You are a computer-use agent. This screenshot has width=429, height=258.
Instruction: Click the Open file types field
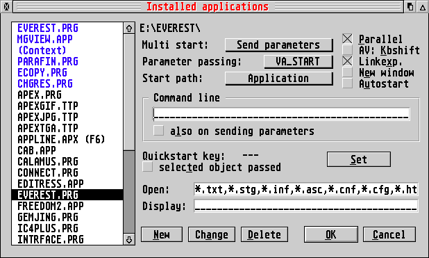[x=306, y=189]
